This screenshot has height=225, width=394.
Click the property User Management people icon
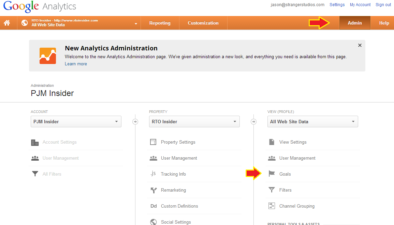click(153, 158)
